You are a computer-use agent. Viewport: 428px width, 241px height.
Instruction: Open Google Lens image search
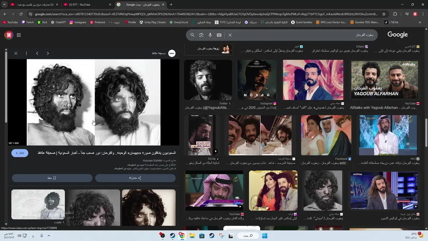pyautogui.click(x=201, y=35)
